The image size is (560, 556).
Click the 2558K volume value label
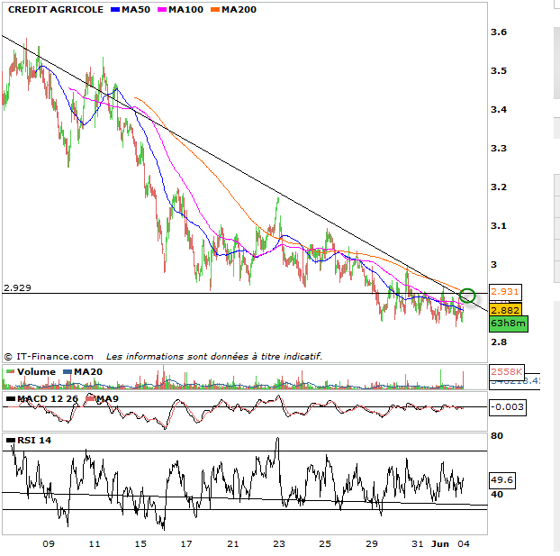point(503,371)
